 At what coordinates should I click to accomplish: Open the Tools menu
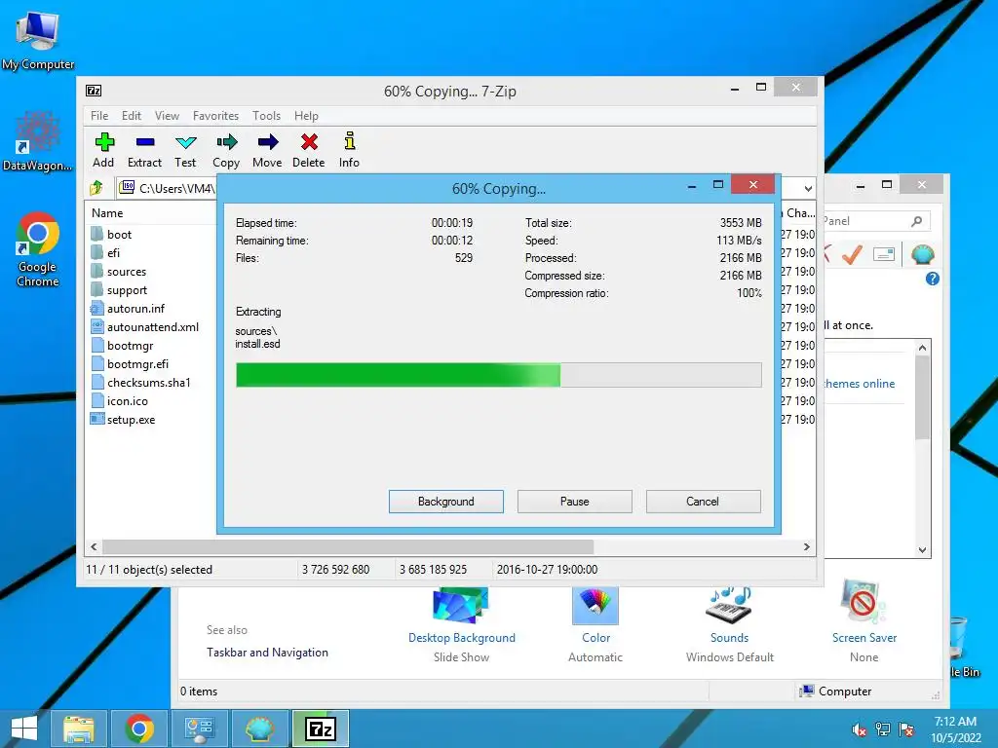coord(266,116)
